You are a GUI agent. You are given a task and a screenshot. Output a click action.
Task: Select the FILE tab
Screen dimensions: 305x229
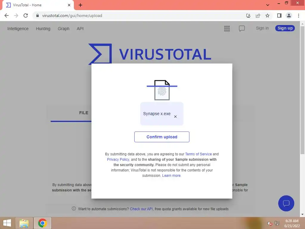tap(83, 113)
